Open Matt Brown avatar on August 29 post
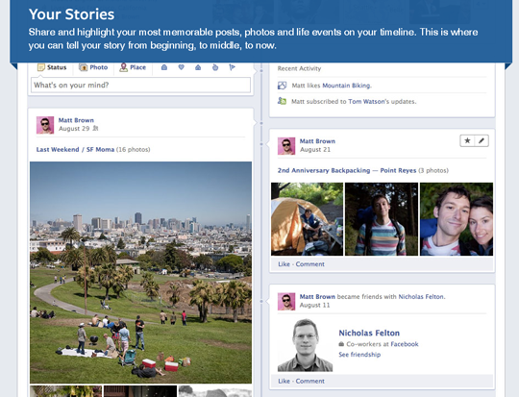This screenshot has height=397, width=519. click(x=45, y=125)
